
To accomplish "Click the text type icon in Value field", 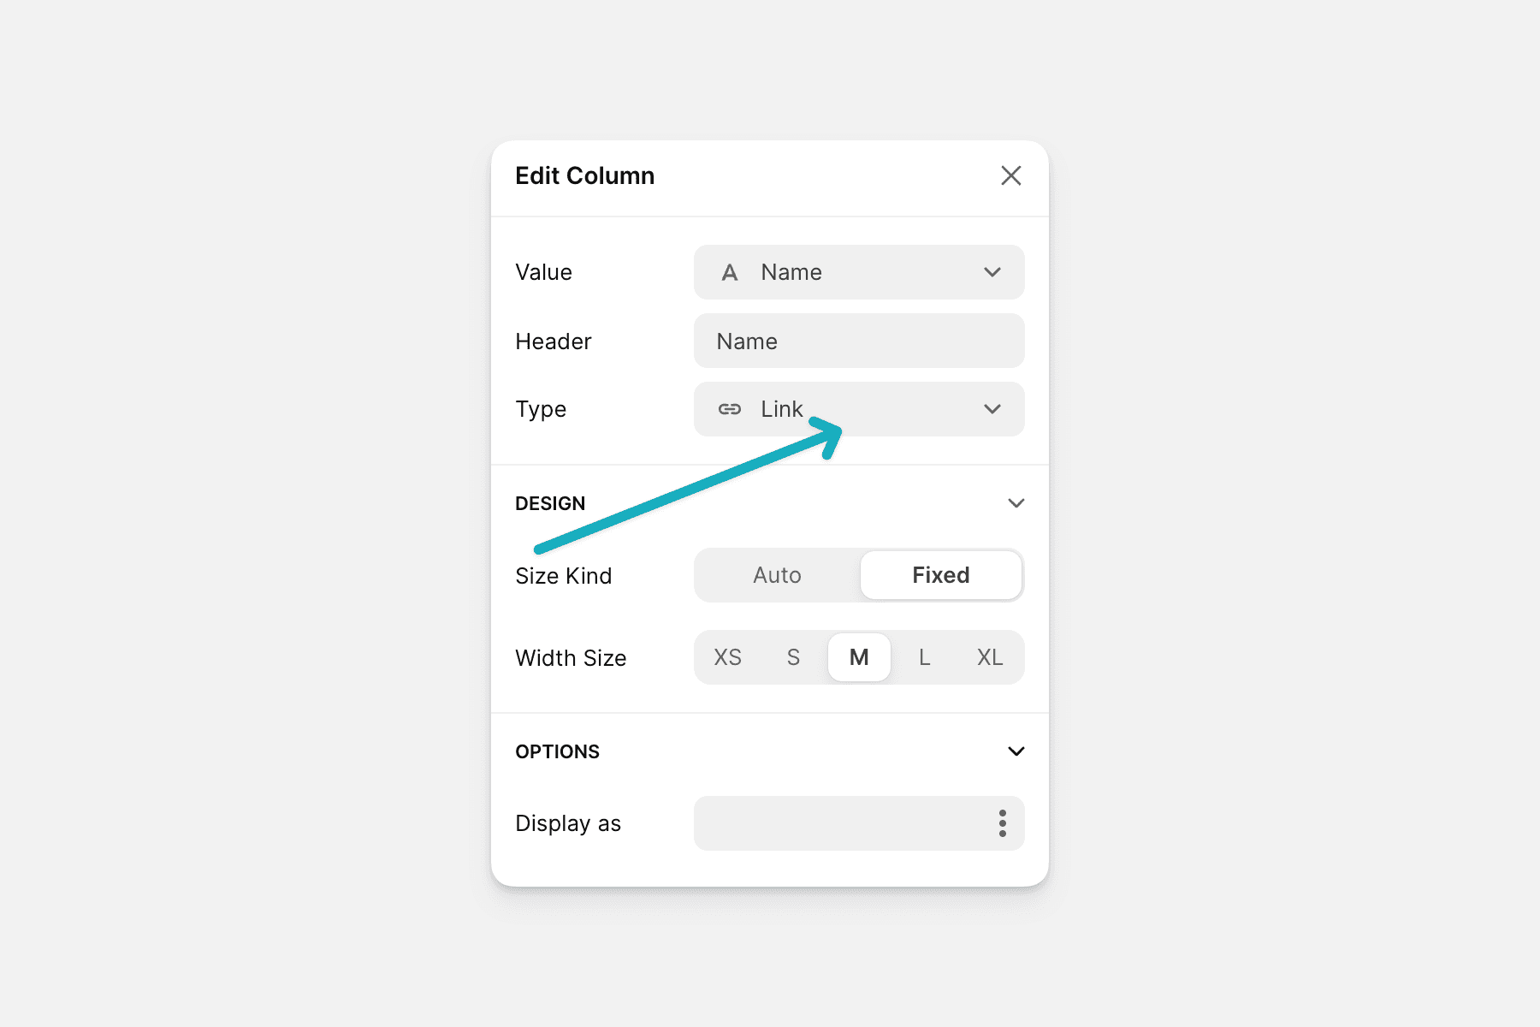I will click(x=730, y=273).
